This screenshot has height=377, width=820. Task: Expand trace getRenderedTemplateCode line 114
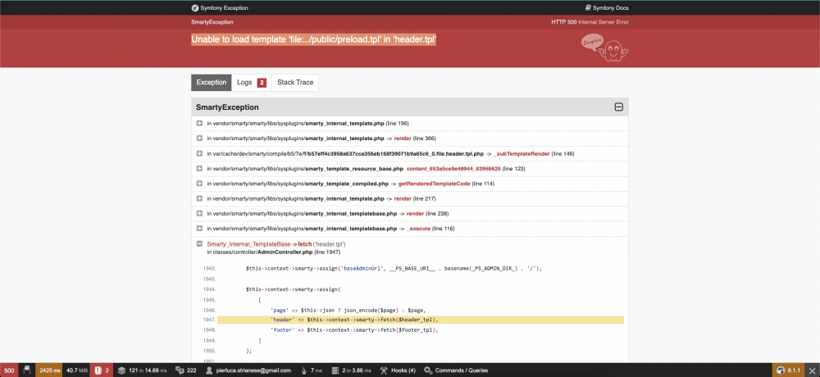coord(199,184)
